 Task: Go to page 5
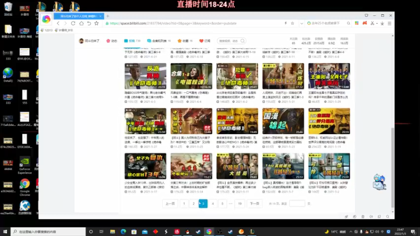click(x=222, y=203)
